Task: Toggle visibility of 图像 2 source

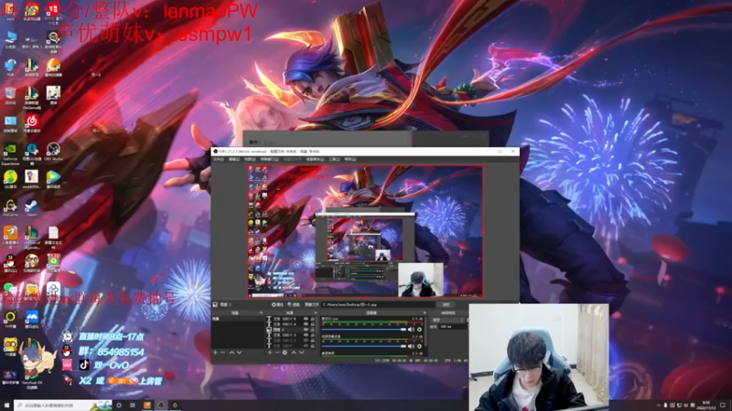Action: point(306,330)
